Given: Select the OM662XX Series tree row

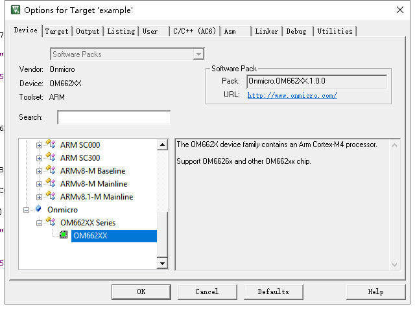Looking at the screenshot, I should (x=88, y=223).
